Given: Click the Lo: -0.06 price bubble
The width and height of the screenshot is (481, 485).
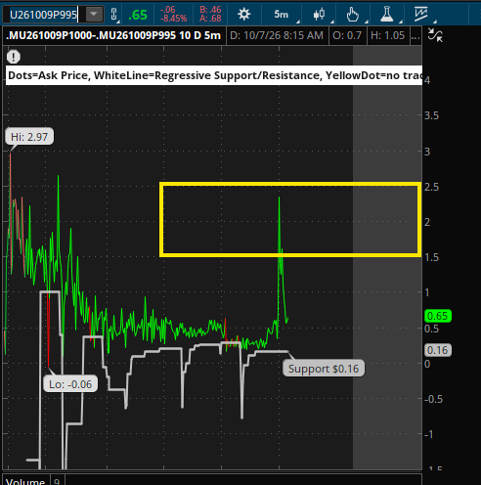Looking at the screenshot, I should 70,384.
